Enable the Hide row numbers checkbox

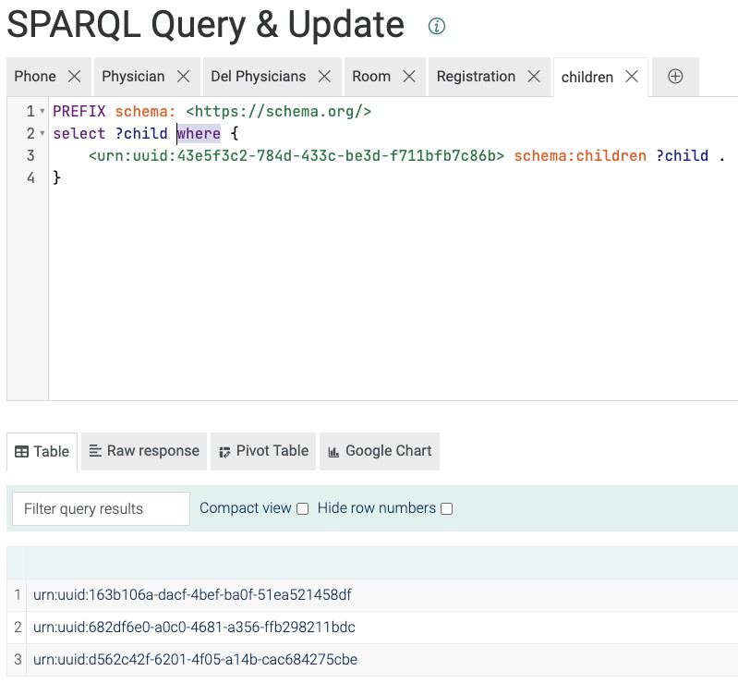(x=447, y=509)
